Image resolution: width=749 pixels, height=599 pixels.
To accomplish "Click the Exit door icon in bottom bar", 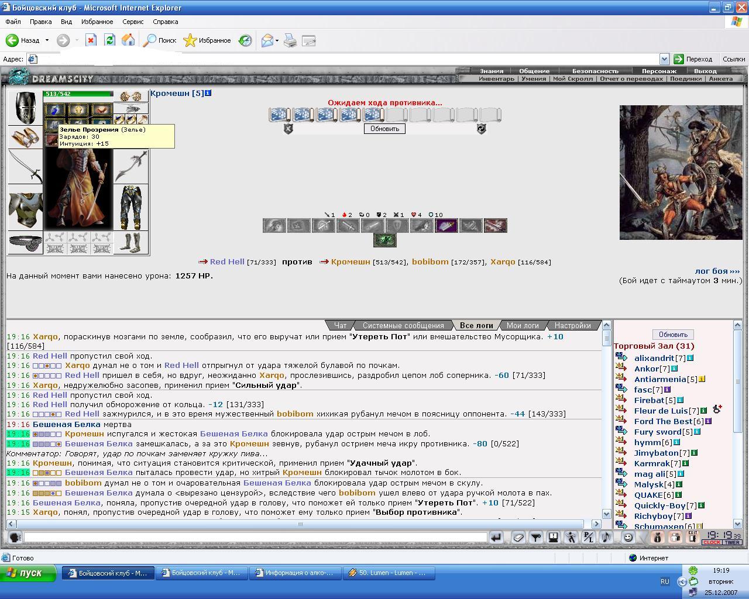I will [x=692, y=537].
